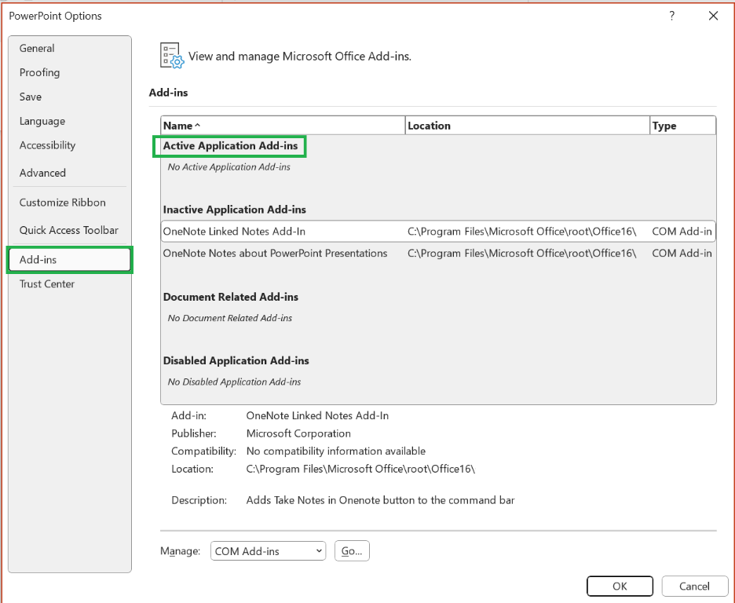Click the Active Application Add-ins heading
Screen dimensions: 735x603
(x=230, y=146)
